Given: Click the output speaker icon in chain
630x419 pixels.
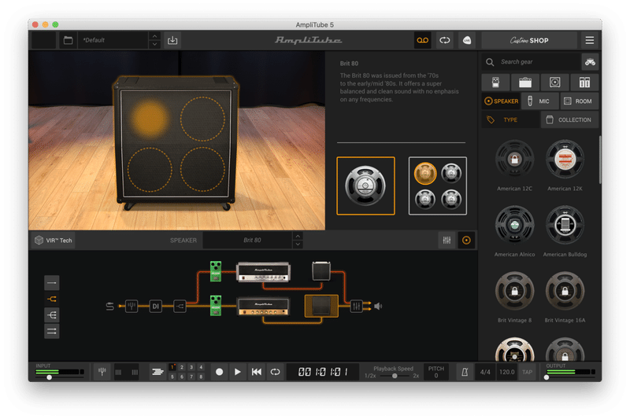Looking at the screenshot, I should (378, 307).
